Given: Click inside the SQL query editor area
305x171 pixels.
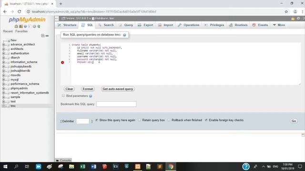Looking at the screenshot, I should click(x=185, y=64).
